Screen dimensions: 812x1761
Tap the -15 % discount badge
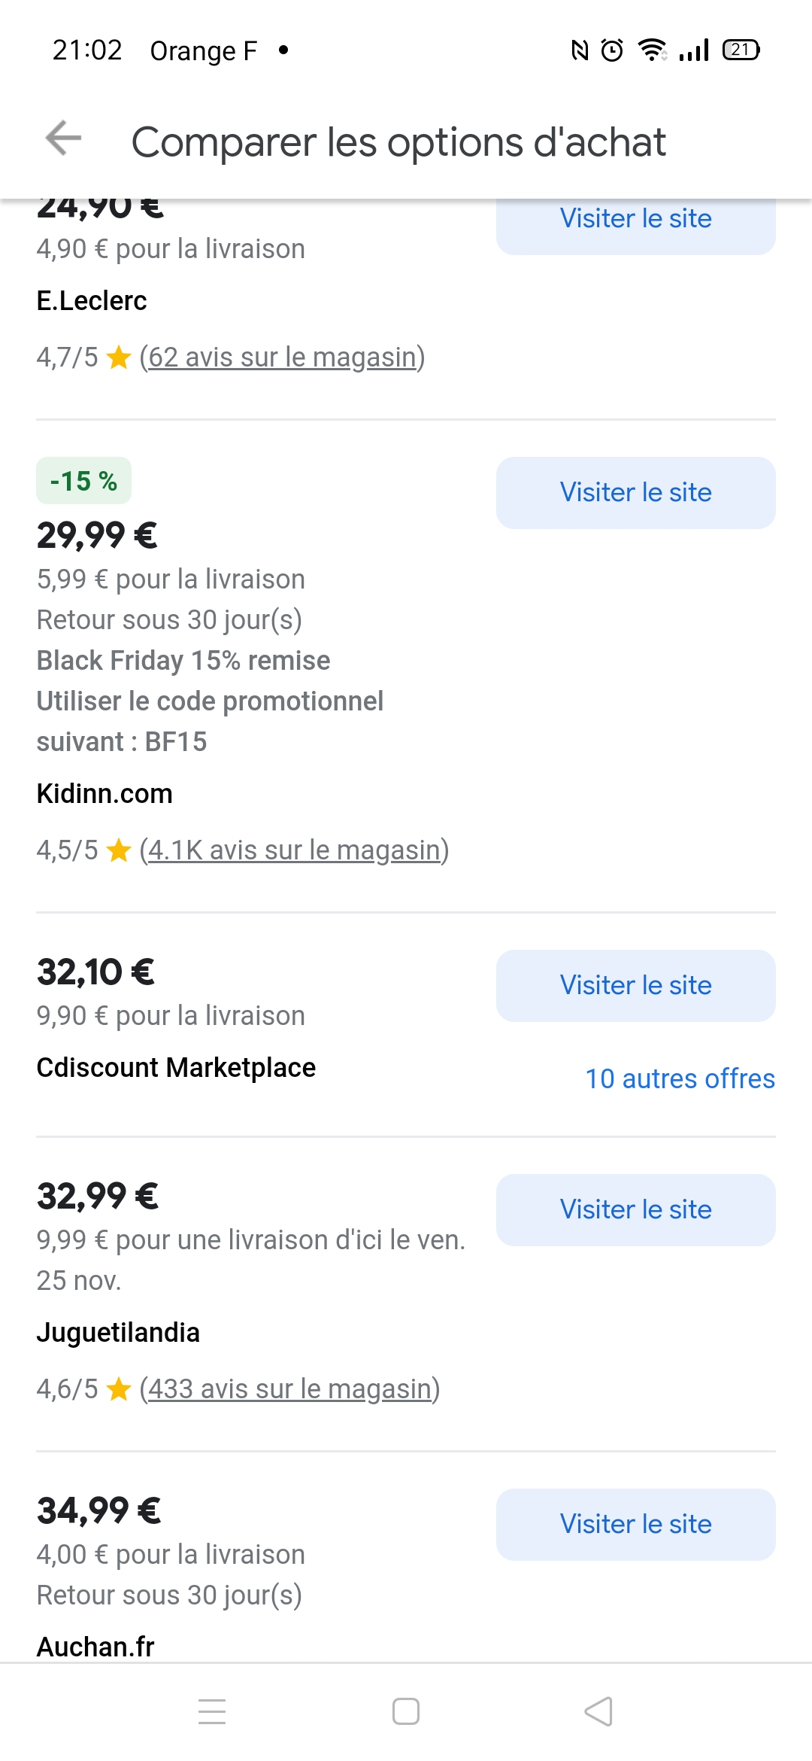click(83, 481)
